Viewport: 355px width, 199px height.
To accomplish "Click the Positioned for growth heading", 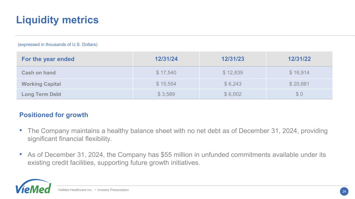I will point(54,115).
